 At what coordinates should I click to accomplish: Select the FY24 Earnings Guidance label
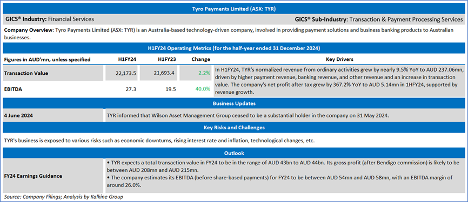[33, 176]
